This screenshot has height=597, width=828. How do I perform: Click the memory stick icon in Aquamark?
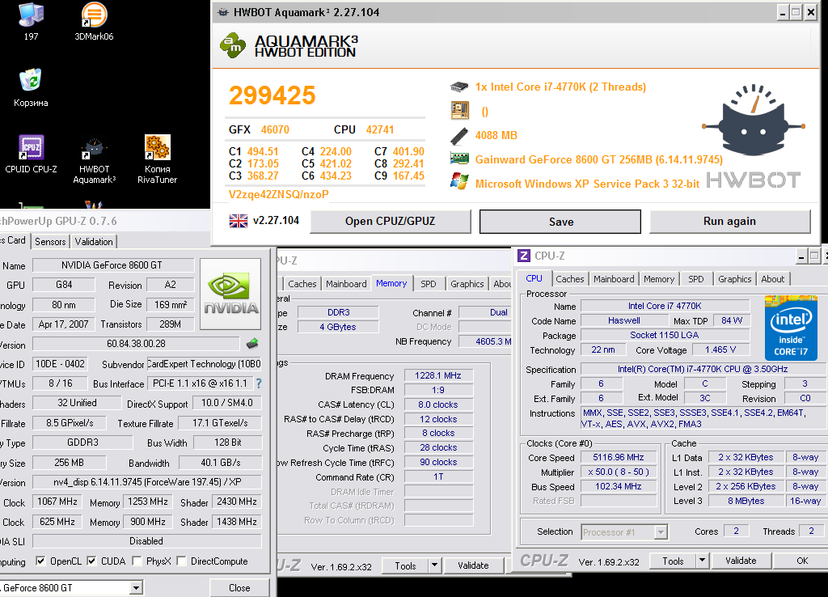(459, 136)
